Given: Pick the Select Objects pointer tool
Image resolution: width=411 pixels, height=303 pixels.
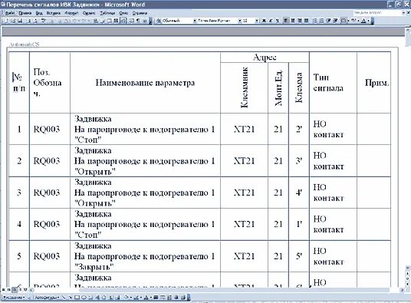Looking at the screenshot, I should point(30,297).
